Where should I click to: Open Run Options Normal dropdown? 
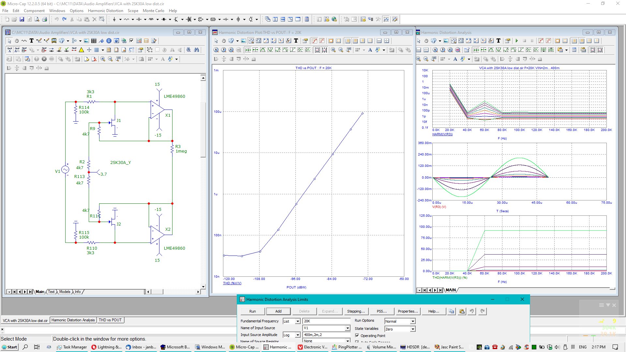pyautogui.click(x=413, y=321)
